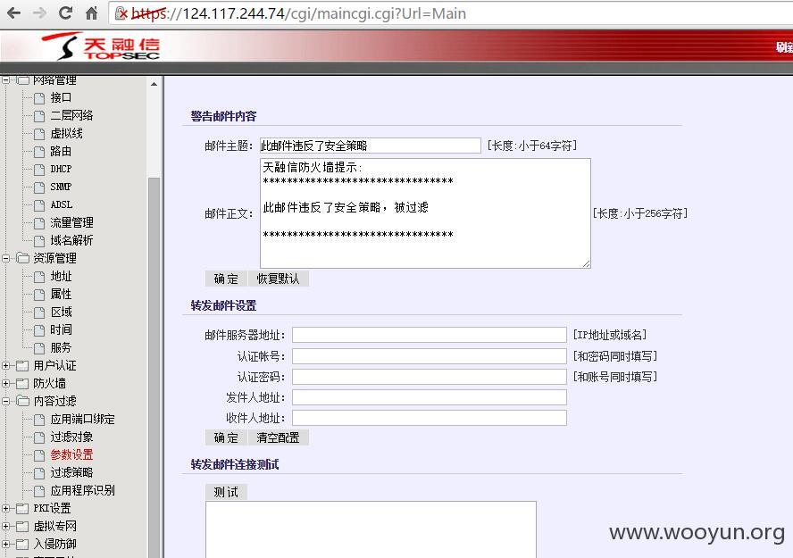The height and width of the screenshot is (558, 793).
Task: Open the ADSL page icon
Action: [39, 205]
